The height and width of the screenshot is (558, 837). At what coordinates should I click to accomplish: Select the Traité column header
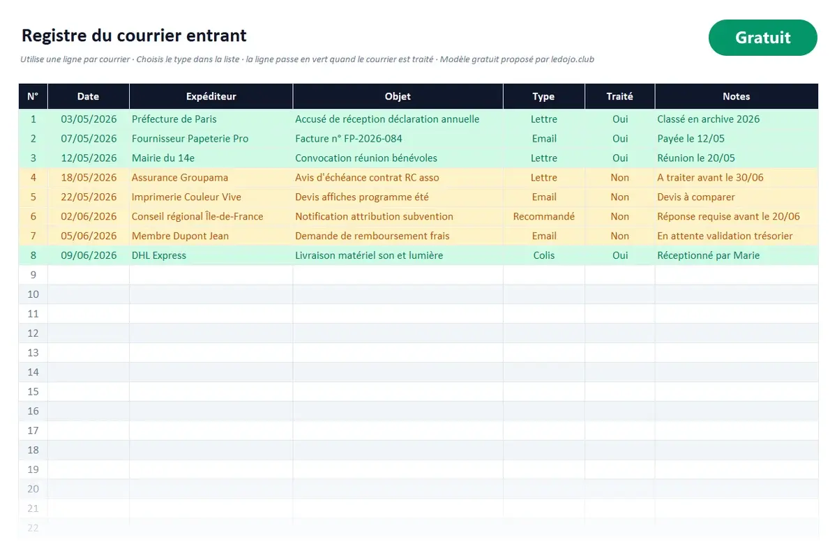click(x=619, y=96)
